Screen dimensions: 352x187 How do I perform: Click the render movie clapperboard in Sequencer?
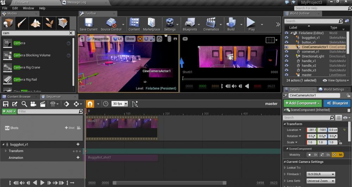43,104
